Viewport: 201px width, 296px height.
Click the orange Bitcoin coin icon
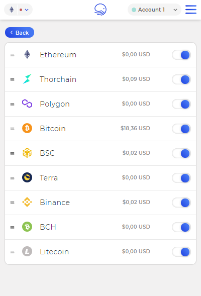click(x=27, y=128)
